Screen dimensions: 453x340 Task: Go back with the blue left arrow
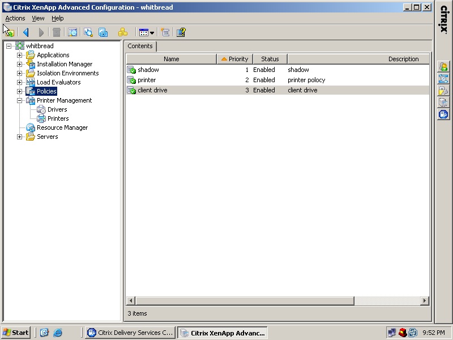tap(25, 32)
